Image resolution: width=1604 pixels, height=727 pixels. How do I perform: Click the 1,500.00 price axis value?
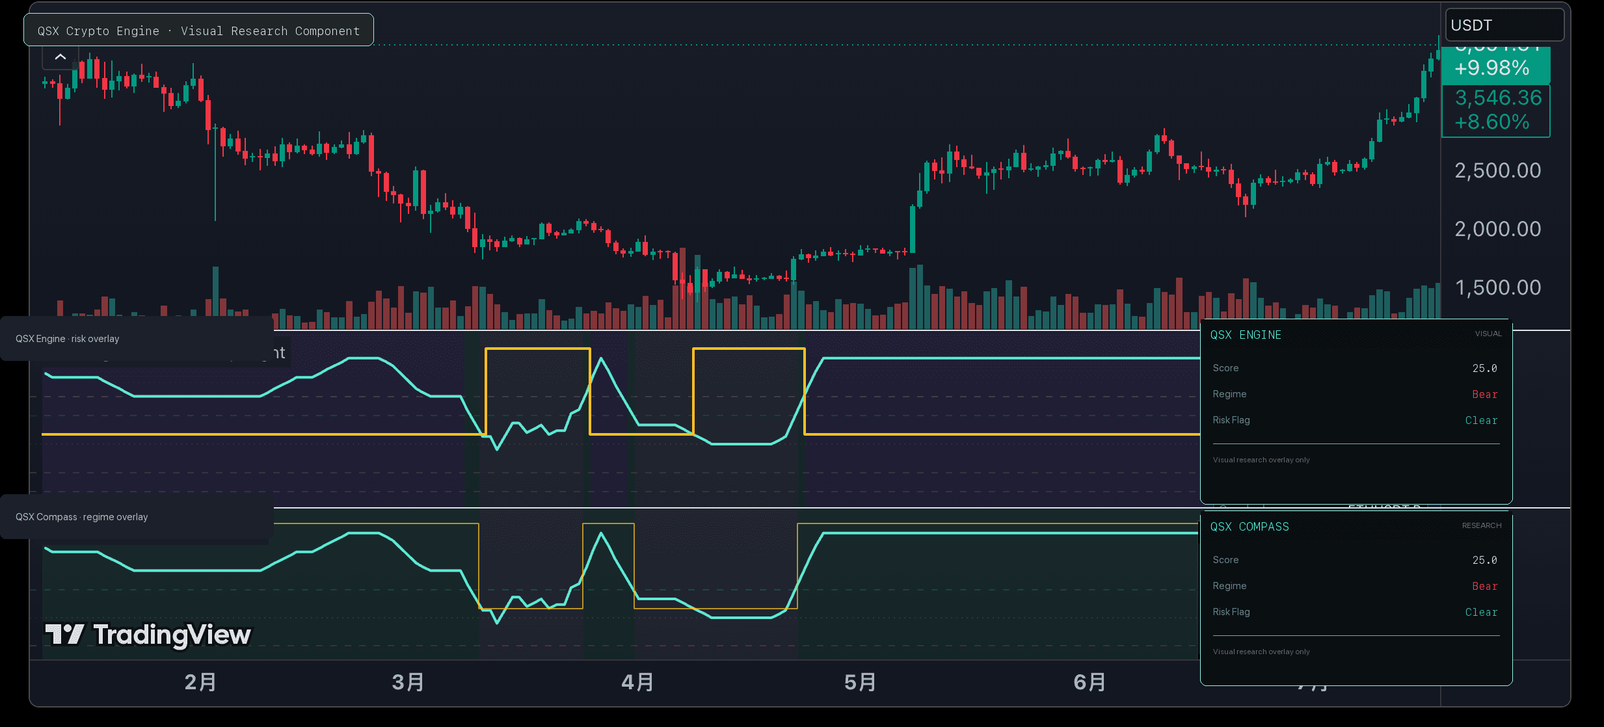(1497, 288)
